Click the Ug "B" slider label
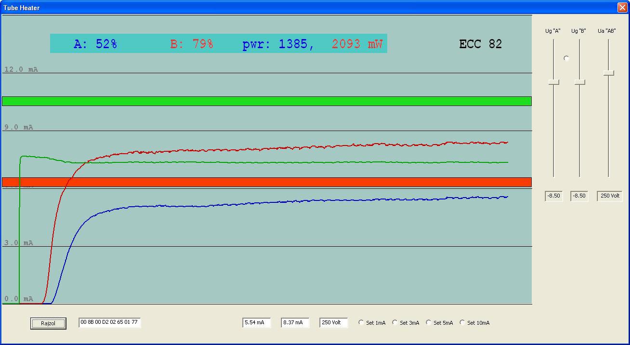 click(x=578, y=31)
